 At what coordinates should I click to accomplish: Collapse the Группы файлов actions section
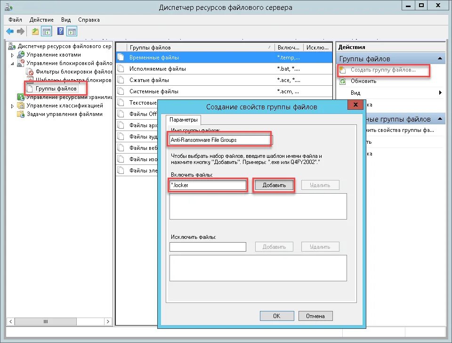[440, 58]
